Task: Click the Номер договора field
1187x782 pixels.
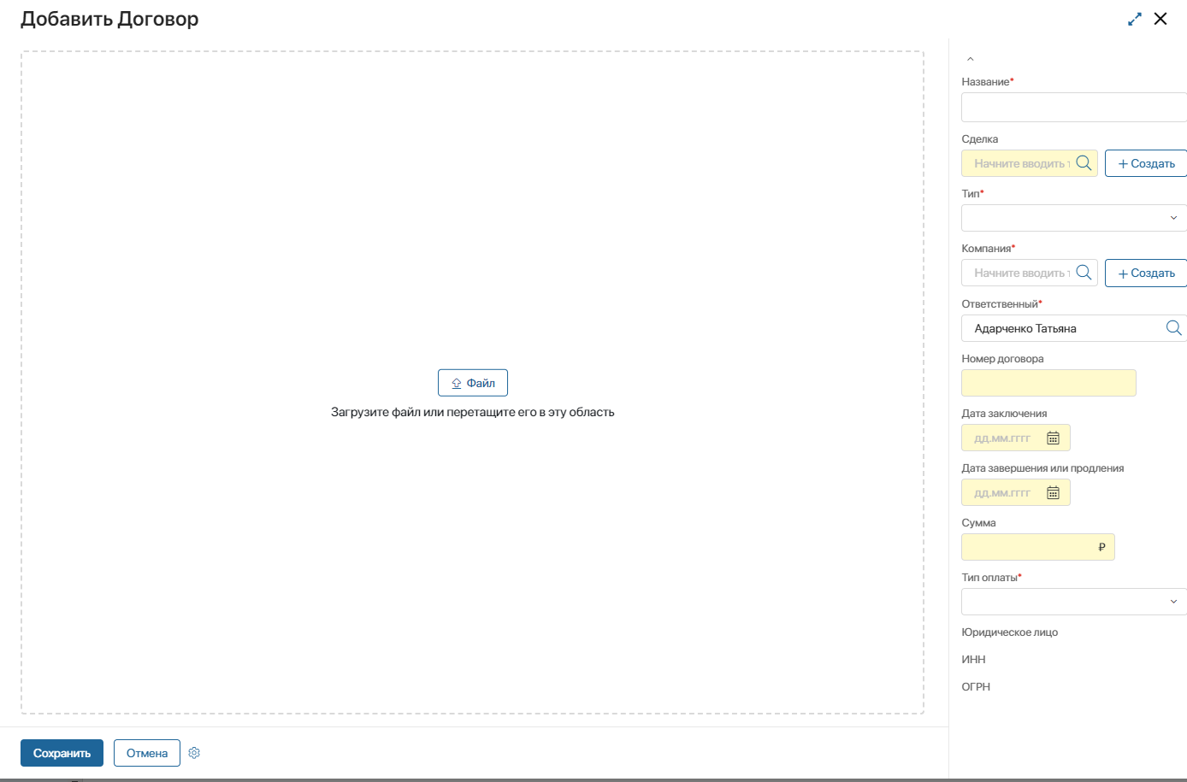Action: point(1048,383)
